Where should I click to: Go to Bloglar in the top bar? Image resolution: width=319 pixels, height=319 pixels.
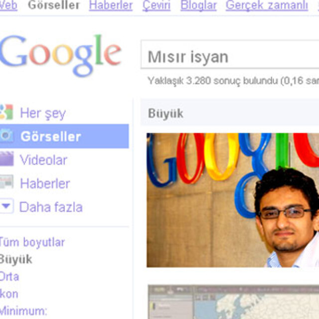coord(198,5)
